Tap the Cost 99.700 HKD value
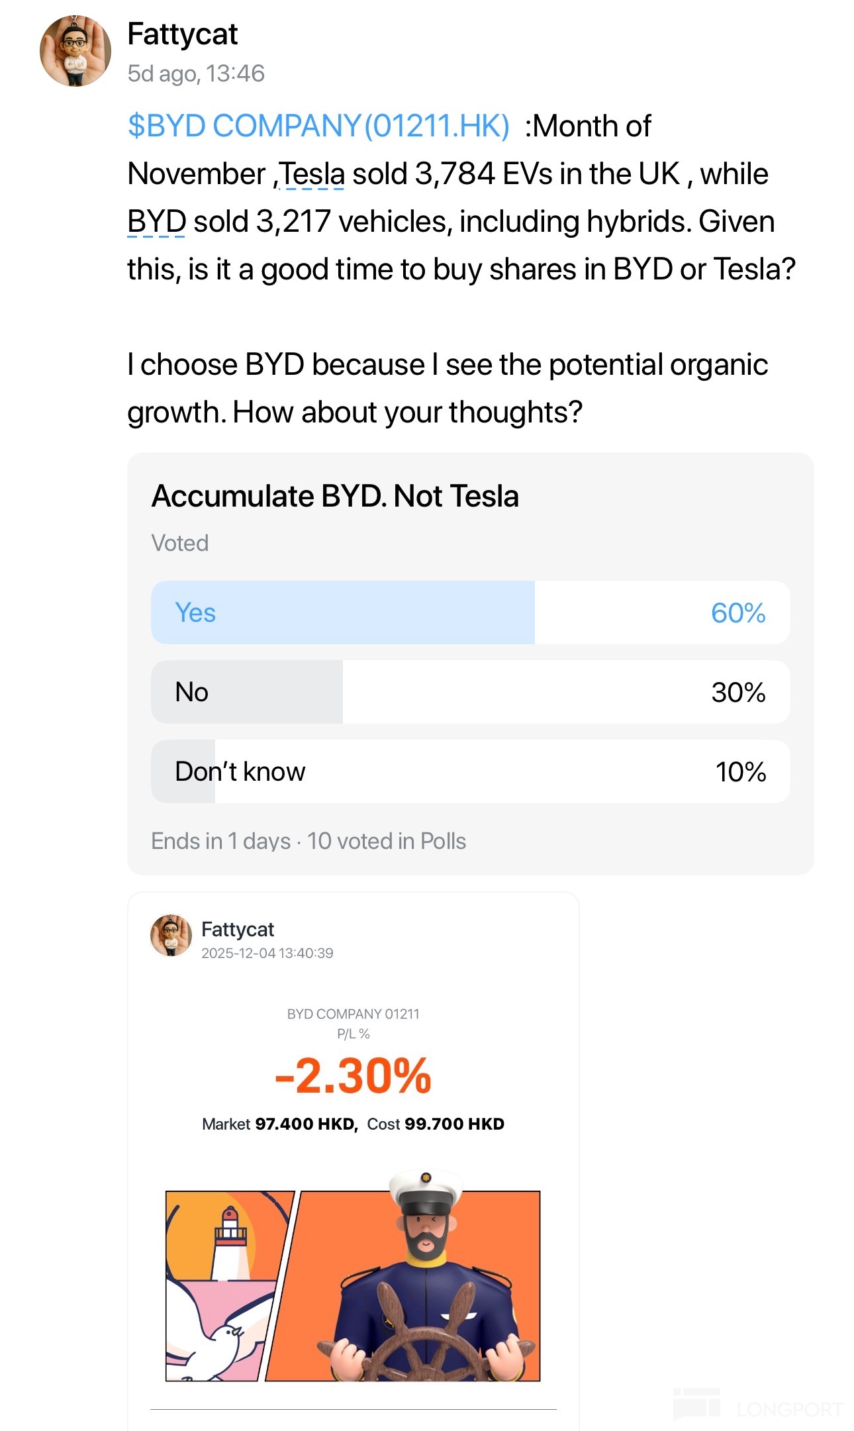This screenshot has height=1431, width=854. coord(436,1124)
